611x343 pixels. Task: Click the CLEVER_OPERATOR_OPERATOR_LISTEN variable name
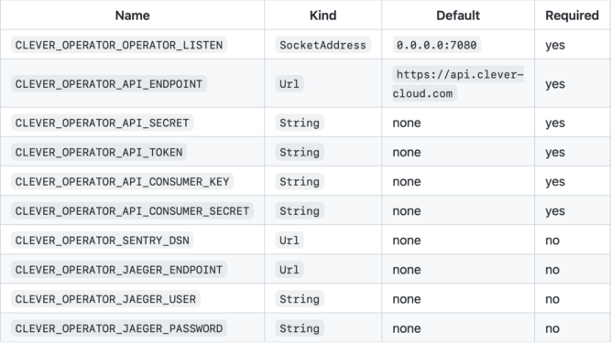coord(119,45)
